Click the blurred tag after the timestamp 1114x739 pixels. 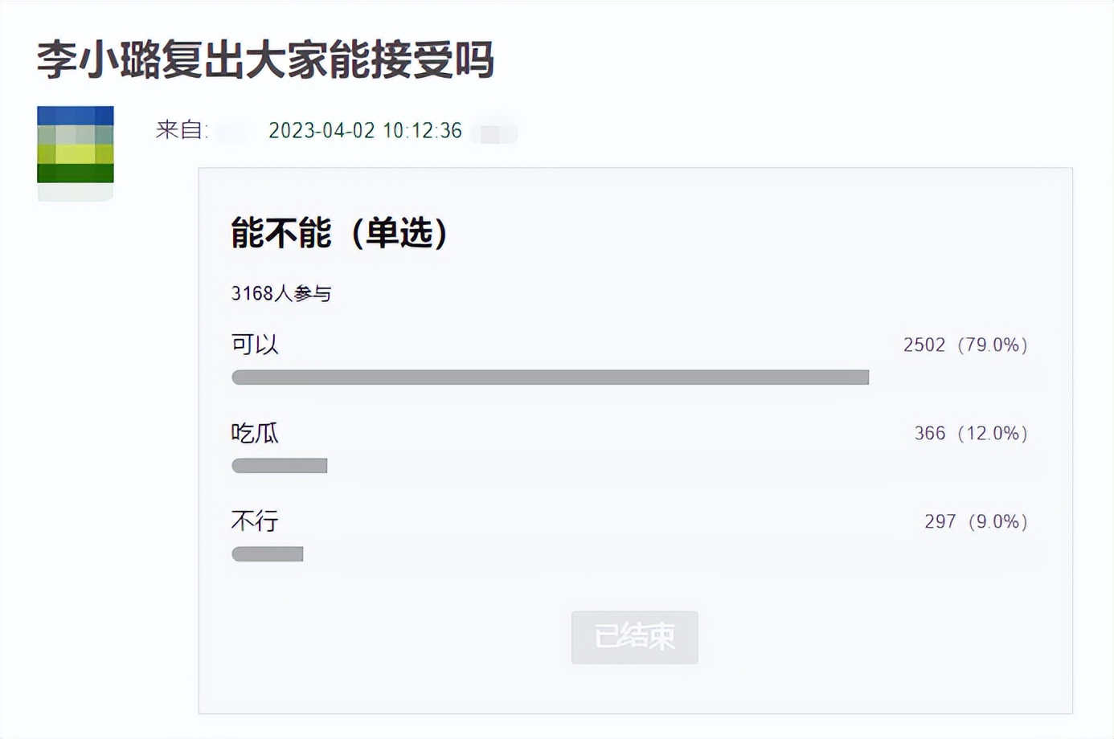[x=497, y=133]
